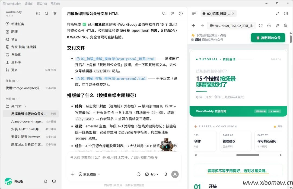The image size is (293, 189).
Task: Click the preview file URL address bar
Action: (232, 26)
